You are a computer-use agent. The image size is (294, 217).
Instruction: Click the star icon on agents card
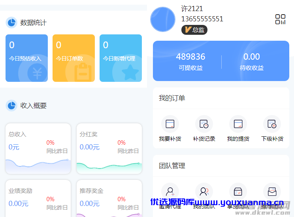coord(130,72)
